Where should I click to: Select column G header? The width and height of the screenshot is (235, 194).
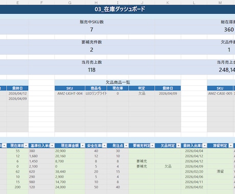(70, 3)
